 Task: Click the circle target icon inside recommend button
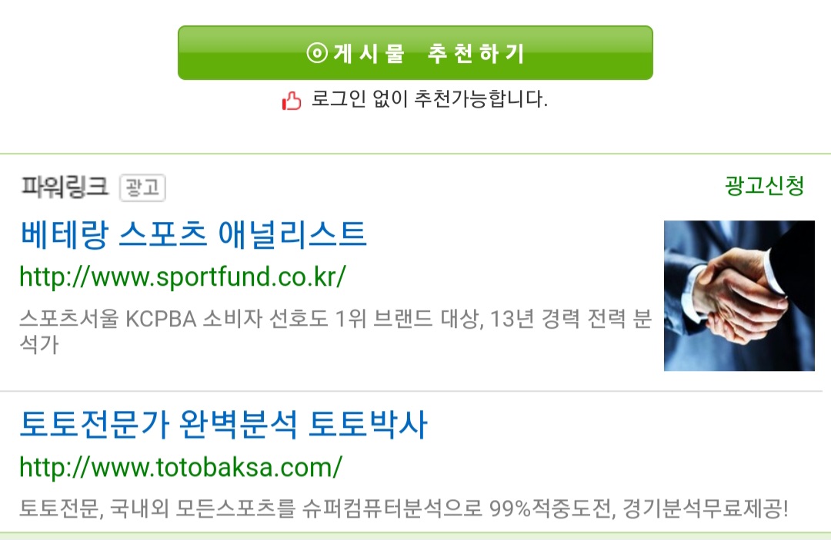(x=317, y=53)
